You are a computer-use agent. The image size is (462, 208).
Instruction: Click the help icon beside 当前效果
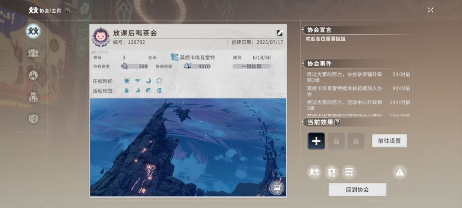(338, 122)
